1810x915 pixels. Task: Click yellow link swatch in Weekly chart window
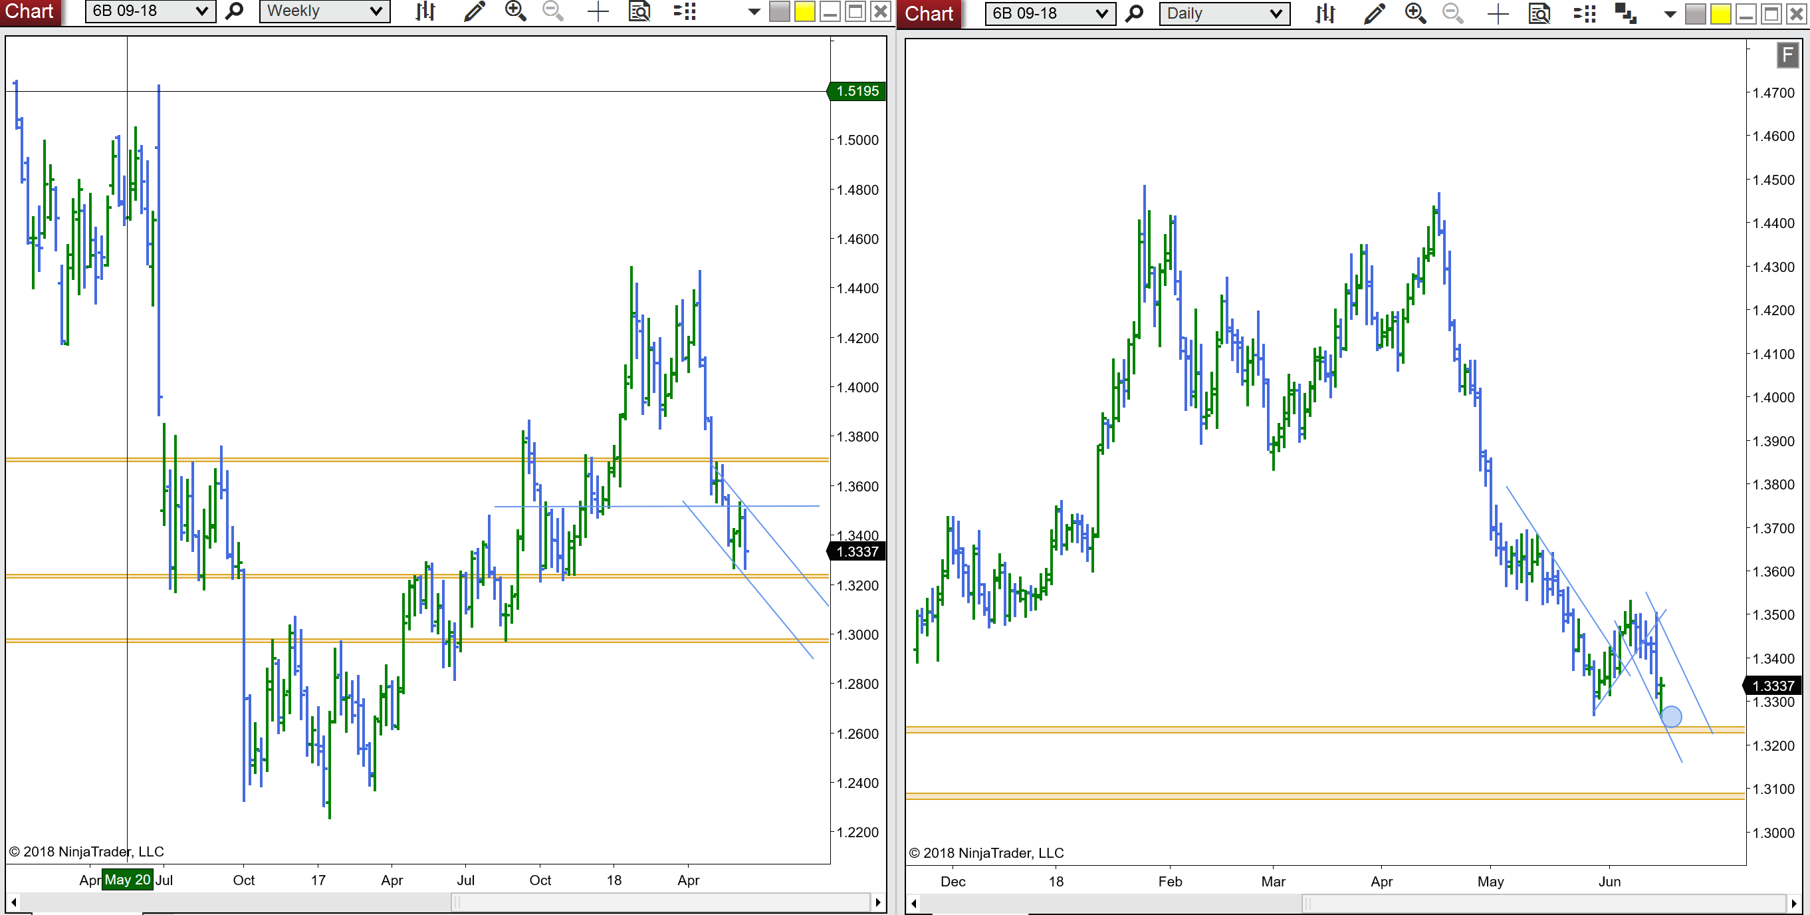point(804,12)
